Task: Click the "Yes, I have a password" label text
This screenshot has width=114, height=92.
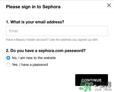Action: [x=30, y=65]
